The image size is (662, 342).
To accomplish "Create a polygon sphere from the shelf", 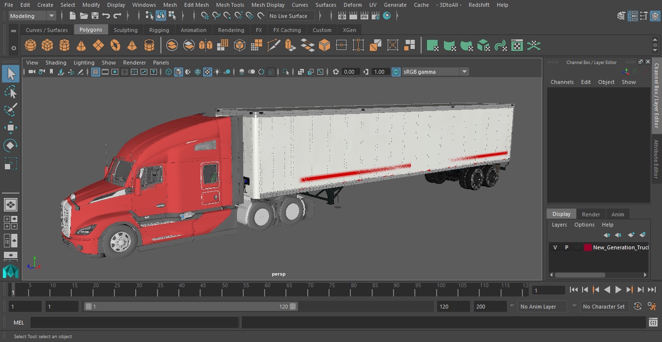I will tap(31, 46).
